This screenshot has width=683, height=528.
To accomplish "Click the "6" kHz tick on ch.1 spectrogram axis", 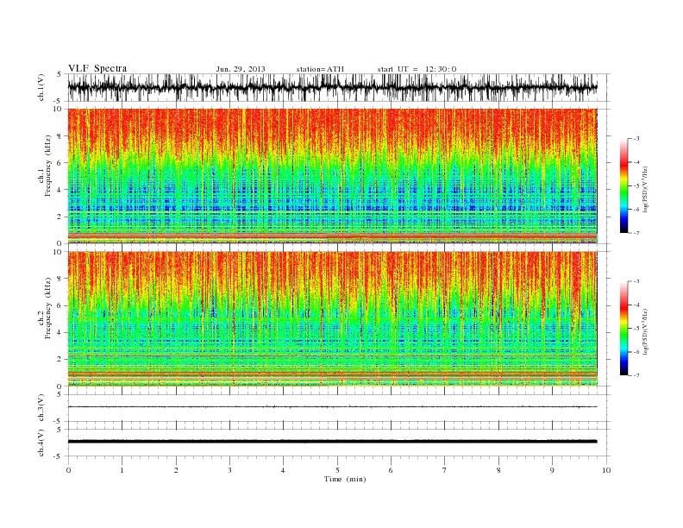I will pos(60,163).
